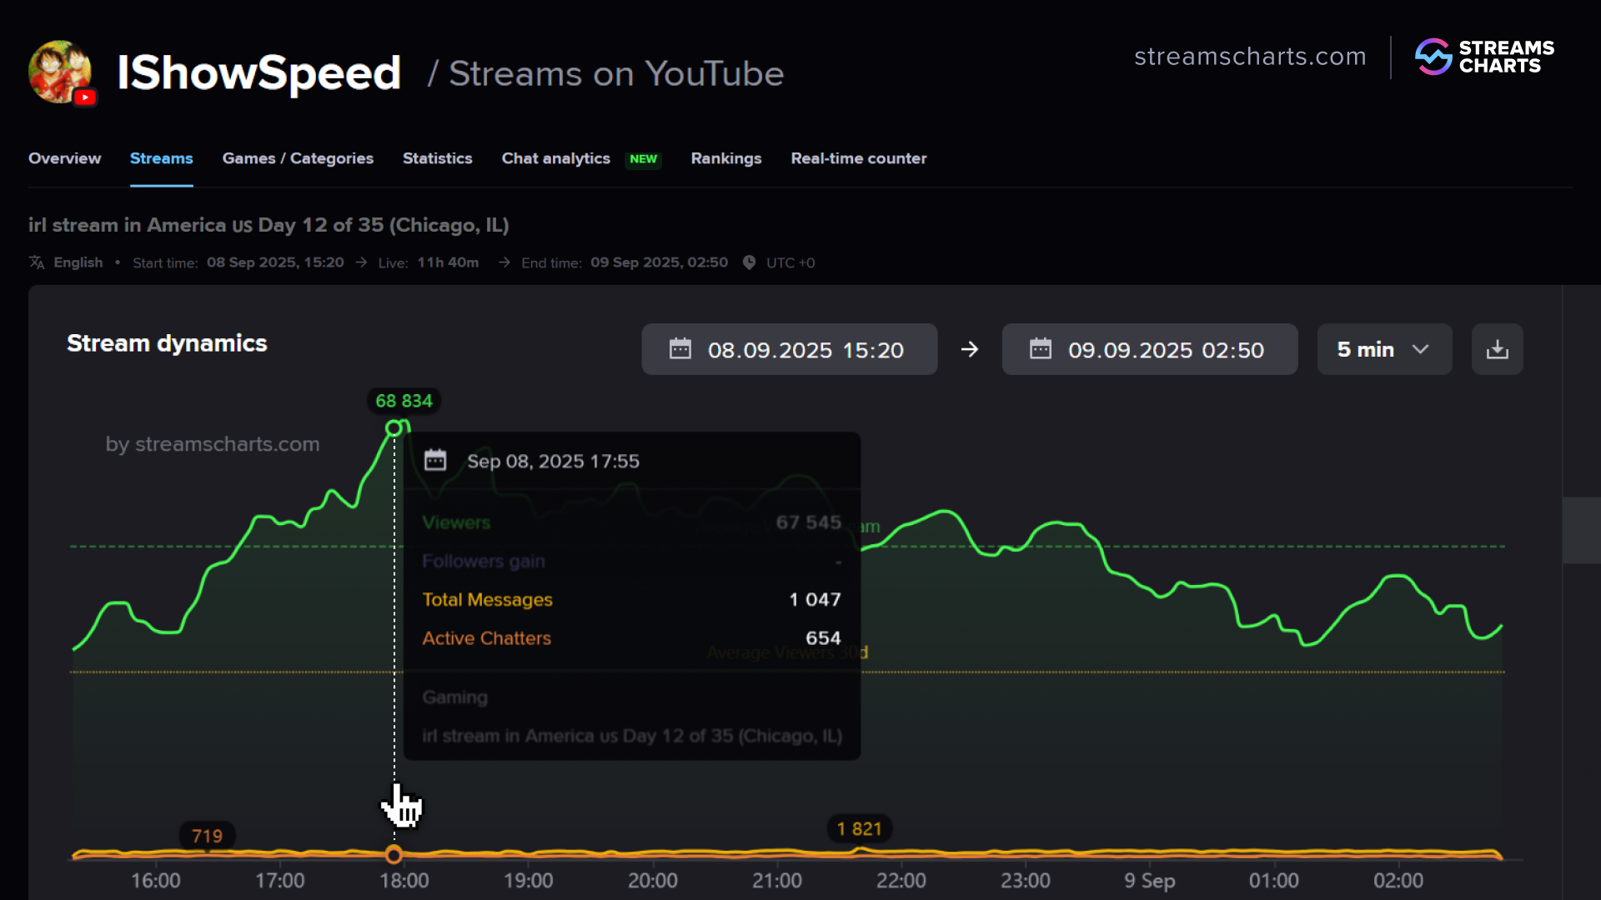Image resolution: width=1601 pixels, height=900 pixels.
Task: Open the Statistics tab
Action: tap(437, 158)
